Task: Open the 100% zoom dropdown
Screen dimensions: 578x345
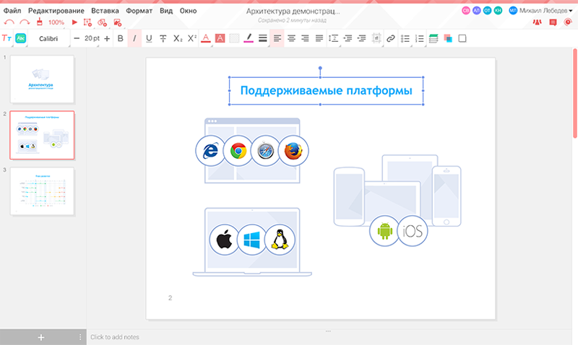Action: click(x=56, y=22)
